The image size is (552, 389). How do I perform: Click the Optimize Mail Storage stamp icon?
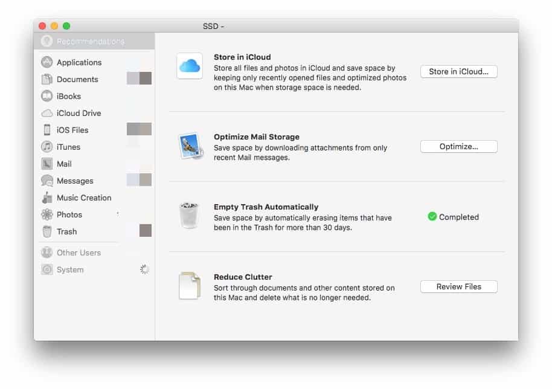(x=190, y=146)
